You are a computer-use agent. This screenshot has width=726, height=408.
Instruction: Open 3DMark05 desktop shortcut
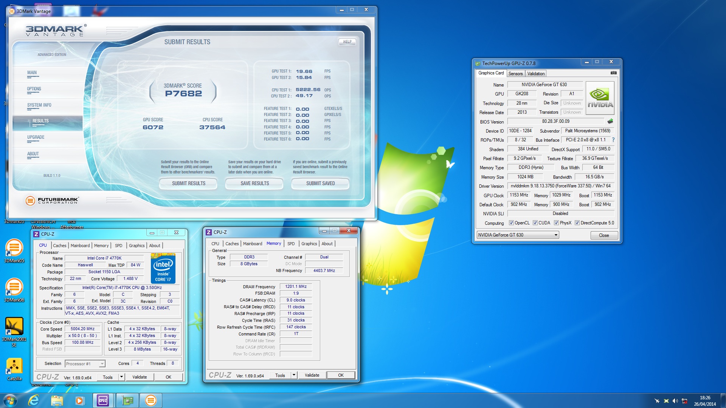pos(14,250)
